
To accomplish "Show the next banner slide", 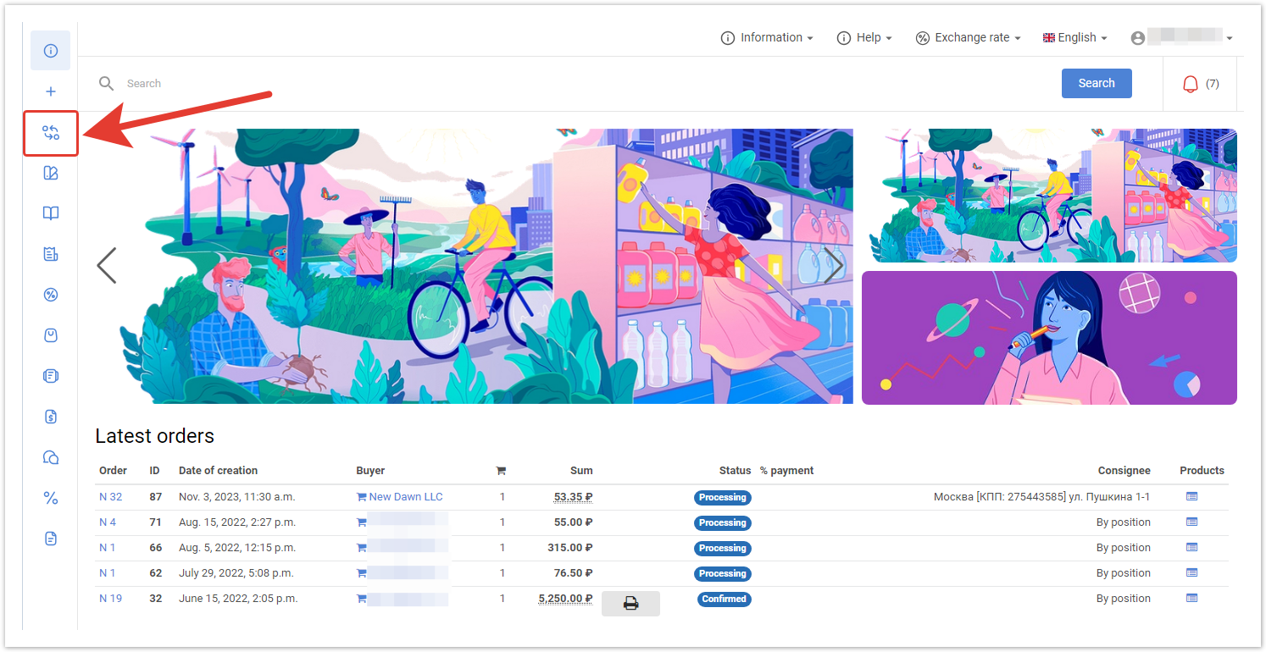I will point(834,266).
